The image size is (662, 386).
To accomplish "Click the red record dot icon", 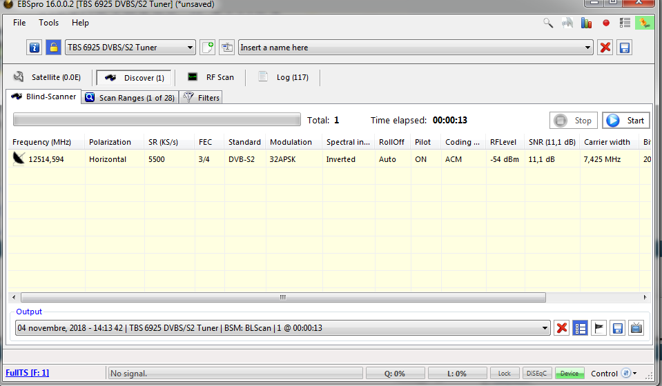I will (x=606, y=23).
